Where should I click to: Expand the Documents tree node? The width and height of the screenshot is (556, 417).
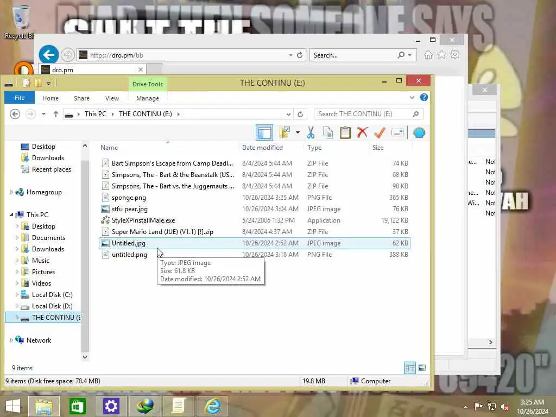point(17,238)
